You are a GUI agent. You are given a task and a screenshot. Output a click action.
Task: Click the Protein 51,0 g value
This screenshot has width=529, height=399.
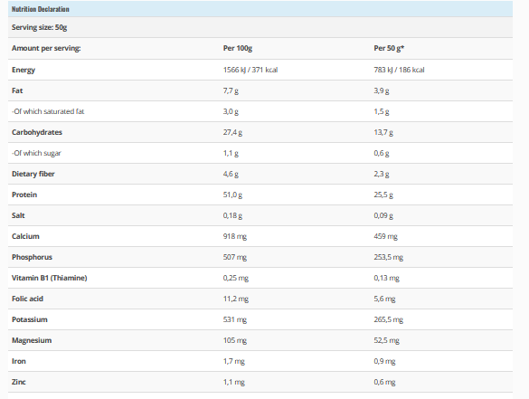(x=232, y=195)
